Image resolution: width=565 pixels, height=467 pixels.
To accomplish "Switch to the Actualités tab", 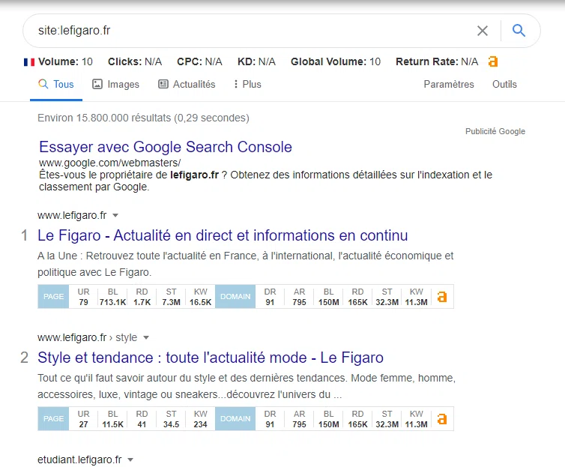I will 187,84.
